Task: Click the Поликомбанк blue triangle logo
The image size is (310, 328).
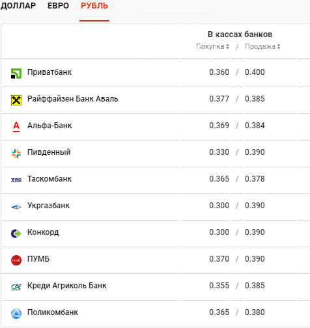Action: pos(16,314)
